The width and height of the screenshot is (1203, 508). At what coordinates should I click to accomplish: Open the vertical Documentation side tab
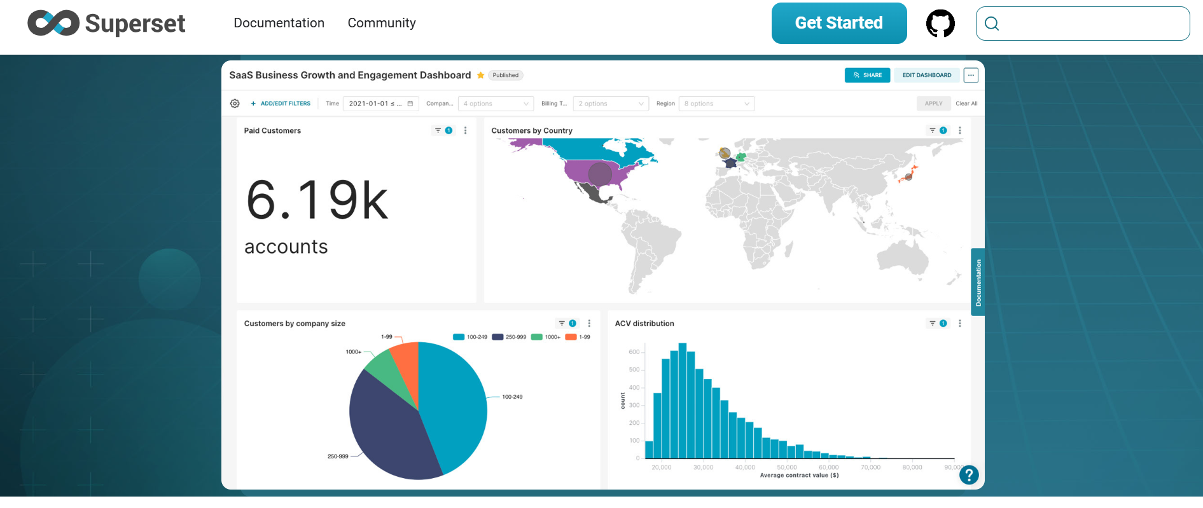point(978,282)
